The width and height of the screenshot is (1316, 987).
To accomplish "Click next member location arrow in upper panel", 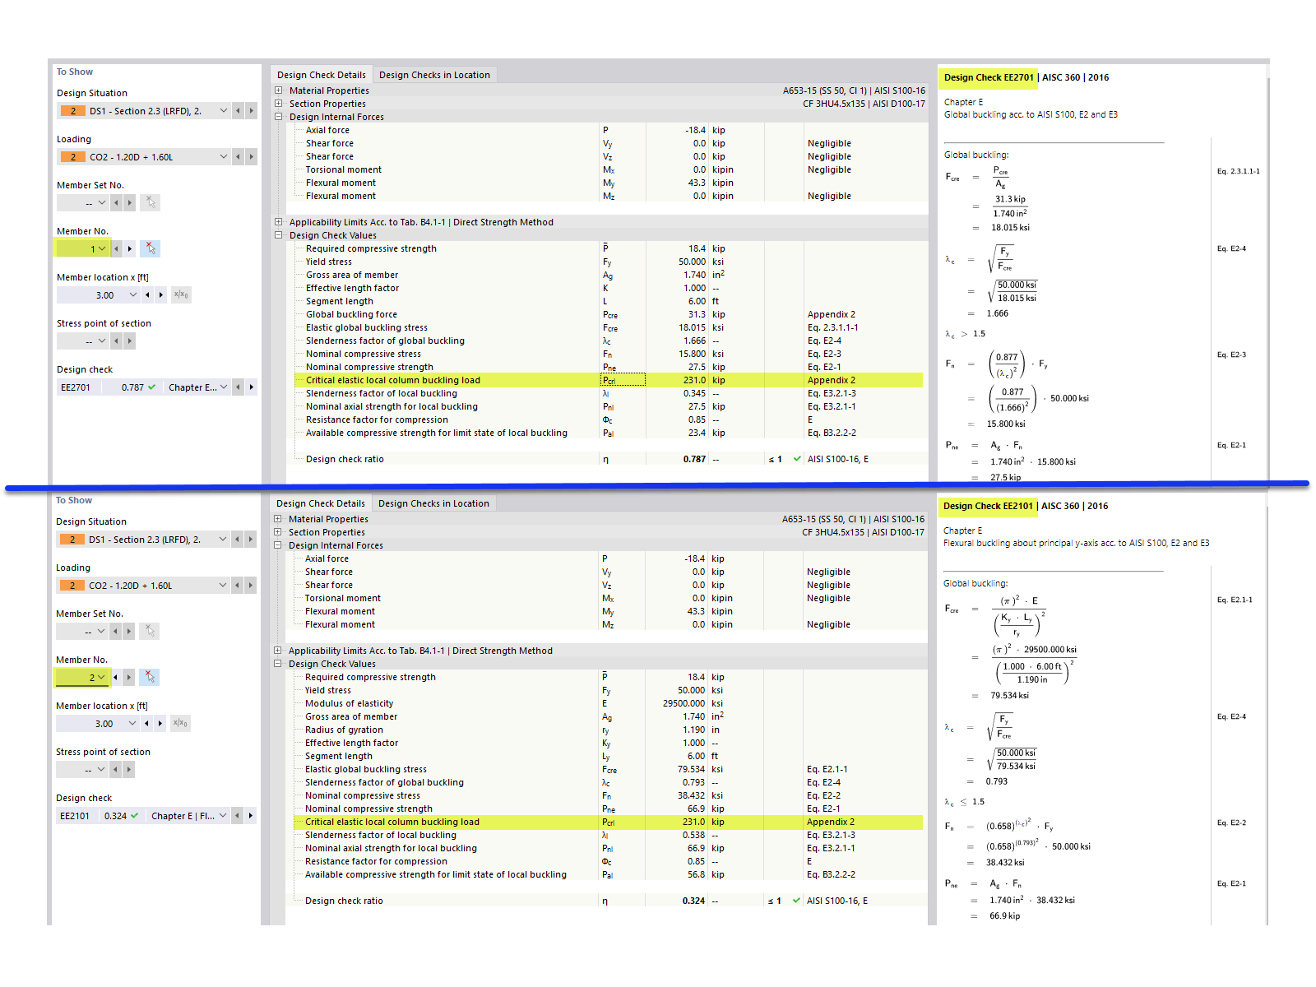I will 161,294.
